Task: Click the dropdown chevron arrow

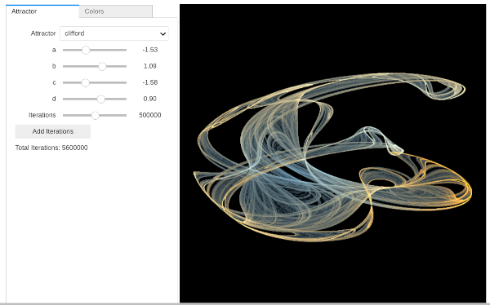Action: pos(163,33)
